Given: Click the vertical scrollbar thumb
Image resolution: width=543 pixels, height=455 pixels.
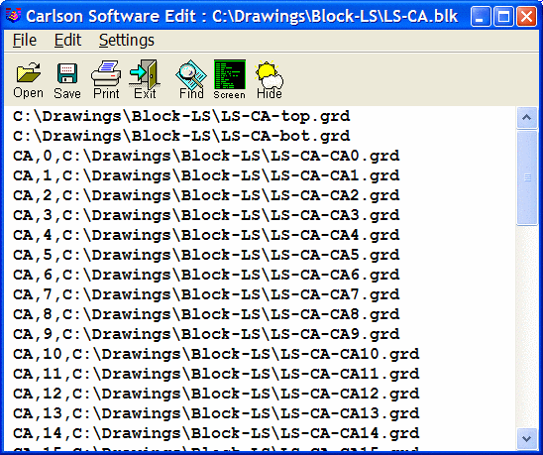Looking at the screenshot, I should click(527, 177).
